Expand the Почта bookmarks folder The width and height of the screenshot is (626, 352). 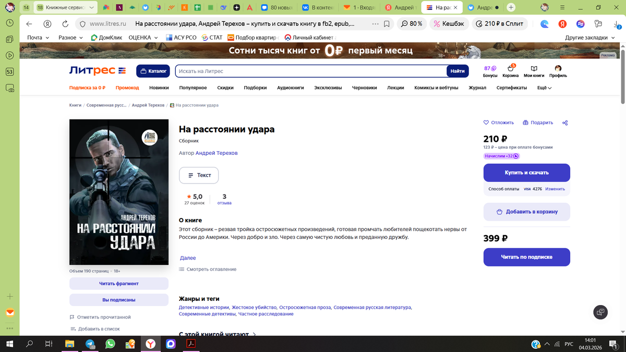(38, 38)
